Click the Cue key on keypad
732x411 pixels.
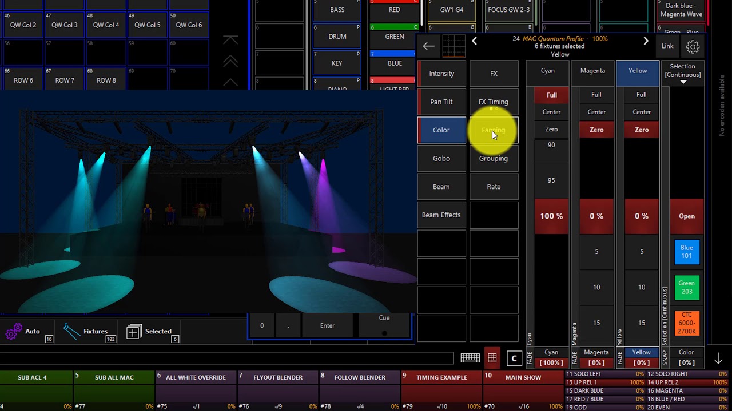384,325
